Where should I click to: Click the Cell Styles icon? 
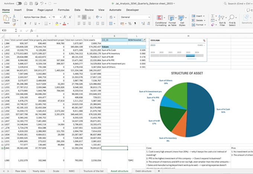[181, 17]
